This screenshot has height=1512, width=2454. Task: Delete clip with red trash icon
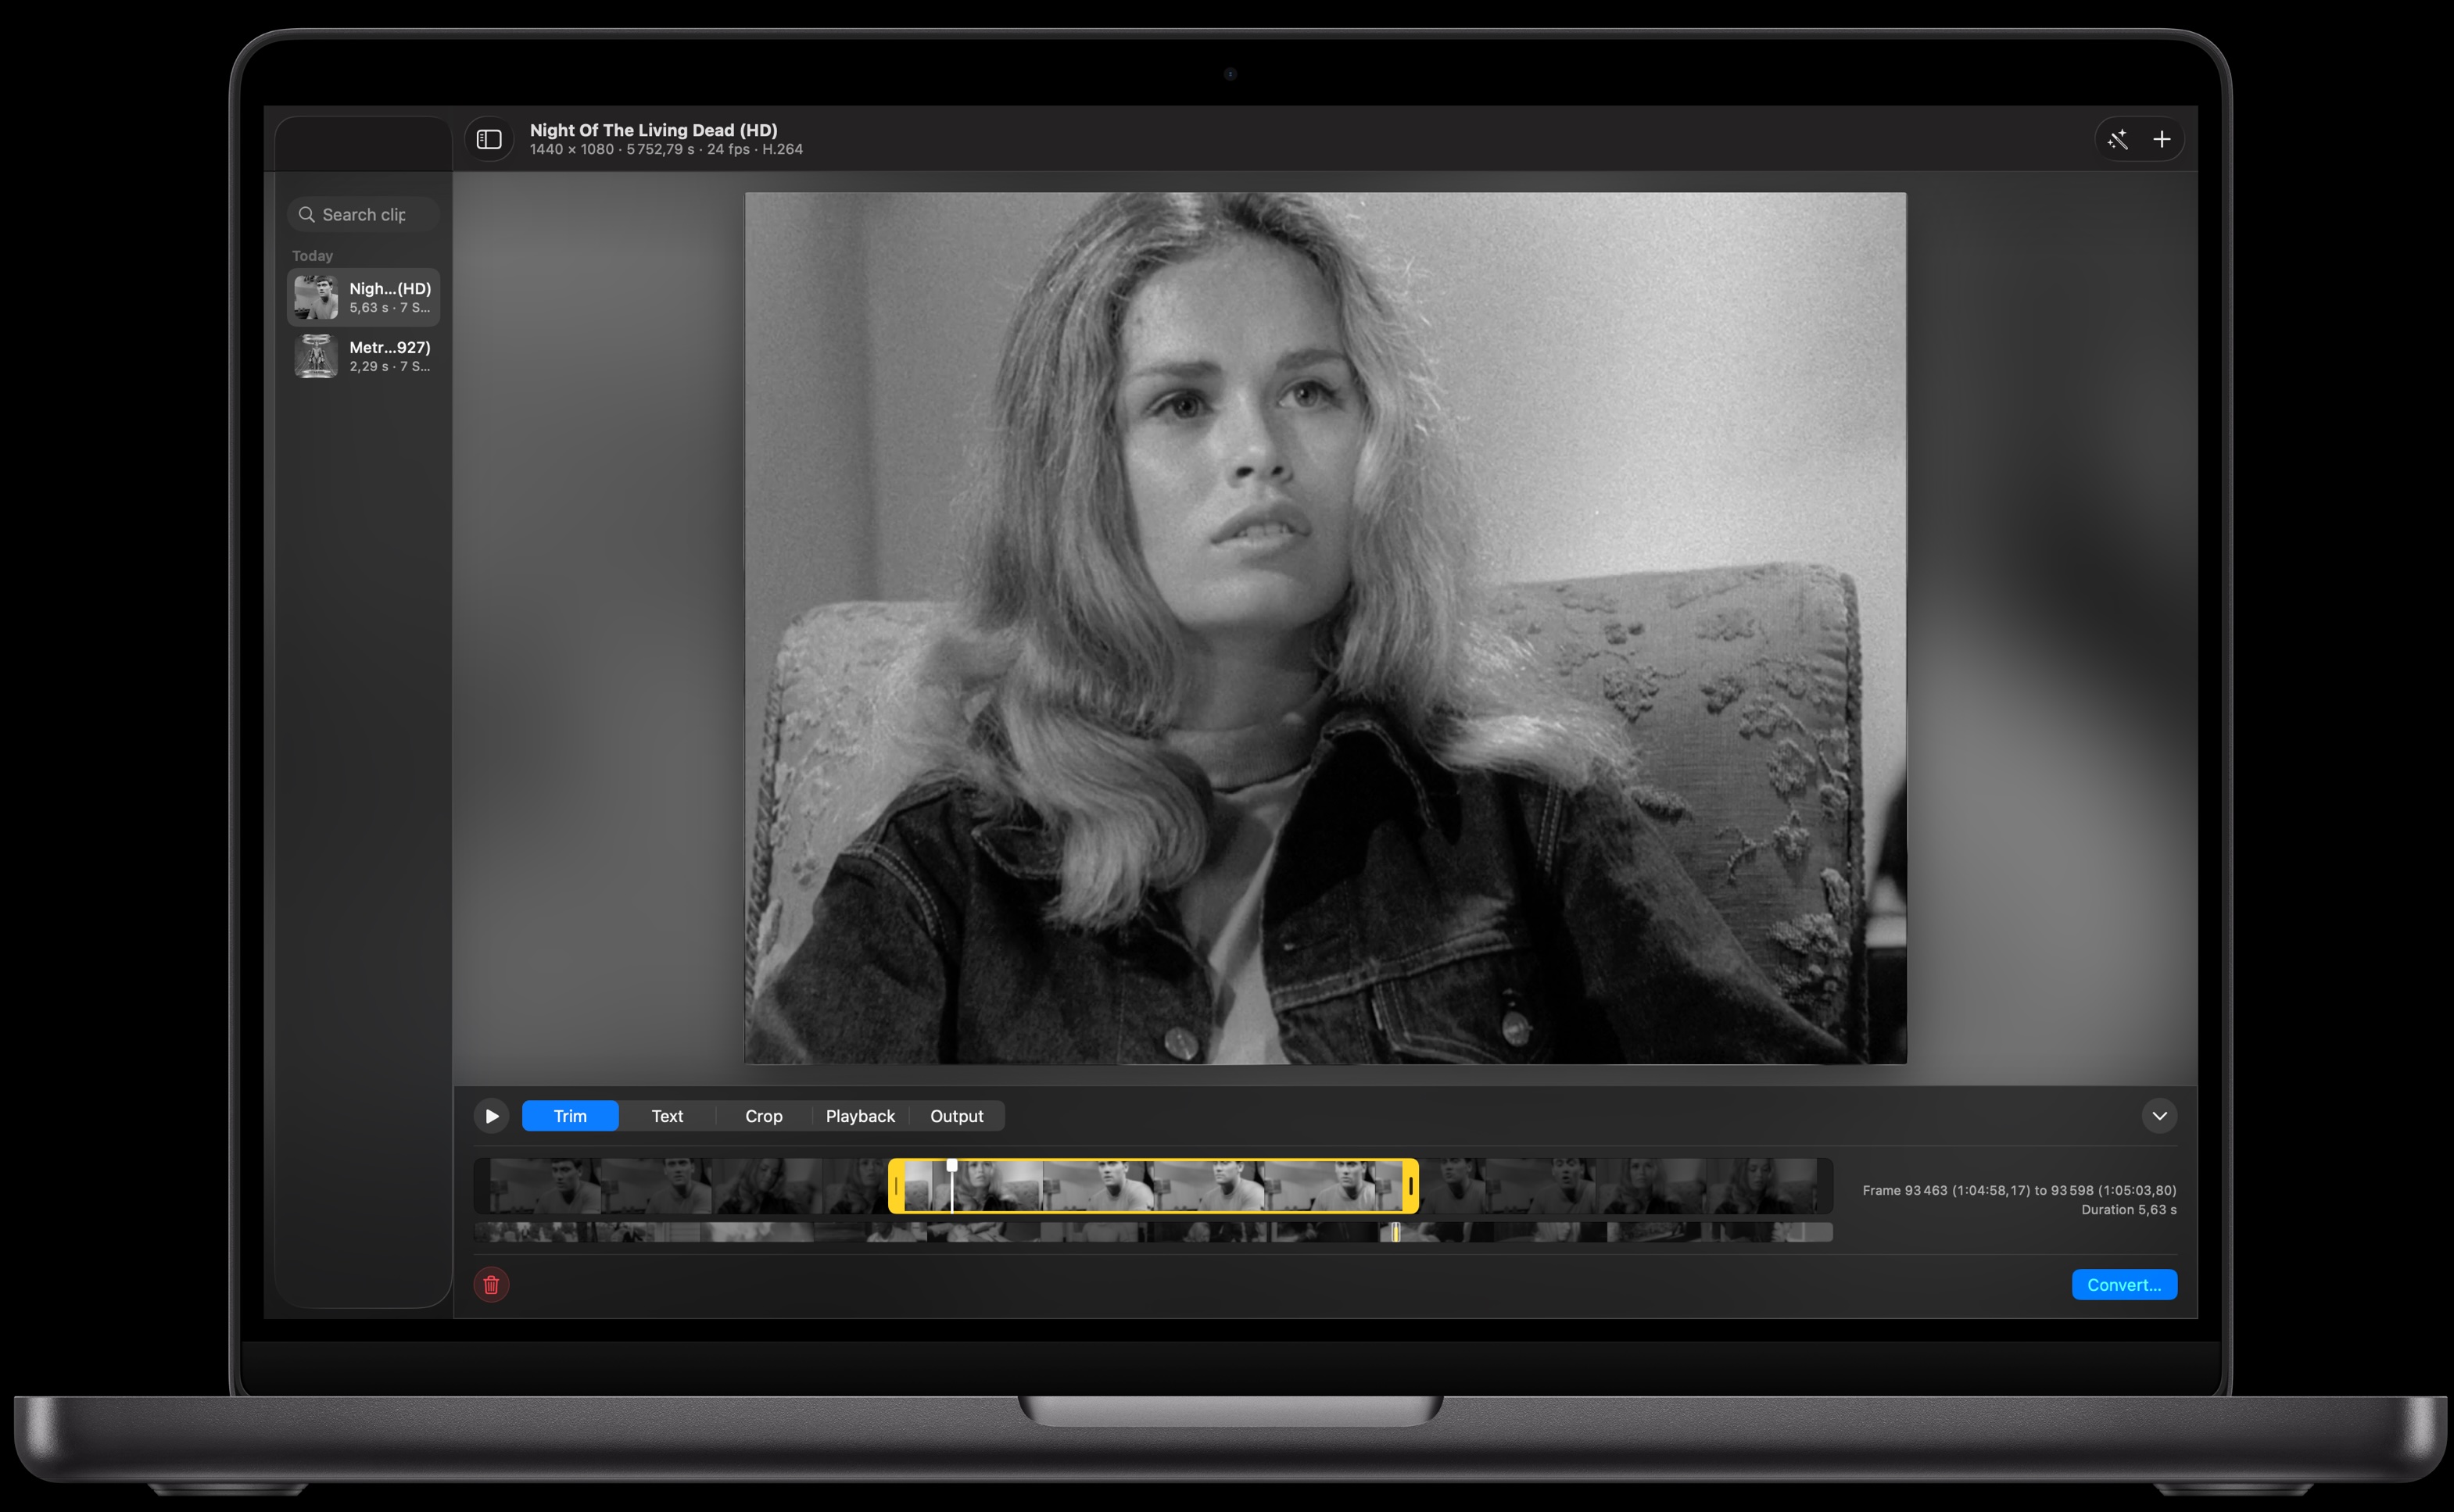(491, 1285)
